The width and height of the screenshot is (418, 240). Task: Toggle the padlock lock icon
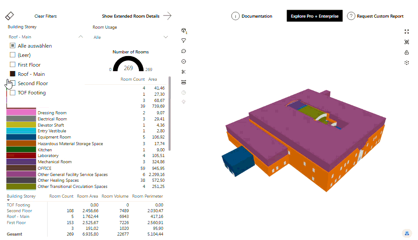point(407,52)
